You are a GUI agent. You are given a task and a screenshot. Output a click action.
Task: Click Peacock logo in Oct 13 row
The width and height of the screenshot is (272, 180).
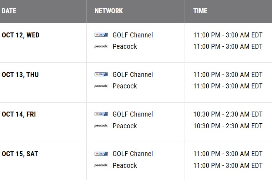coord(101,86)
